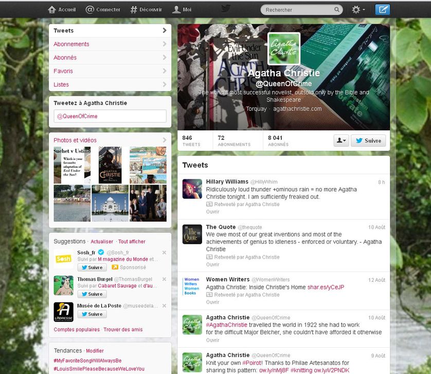Screen dimensions: 431x374
Task: Click Actualiser in Suggestions
Action: tap(102, 242)
